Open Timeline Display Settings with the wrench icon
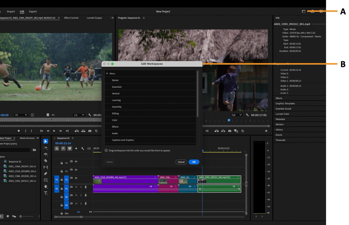Viewport: 349px width, 225px height. pos(83,148)
